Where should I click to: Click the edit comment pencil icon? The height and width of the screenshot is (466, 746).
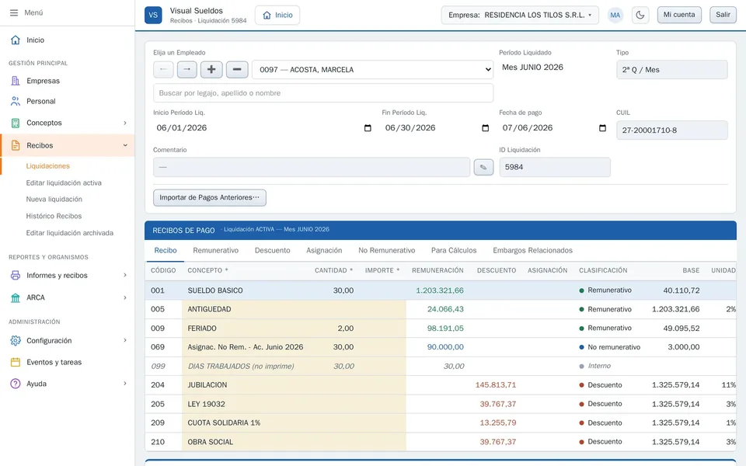pyautogui.click(x=483, y=167)
